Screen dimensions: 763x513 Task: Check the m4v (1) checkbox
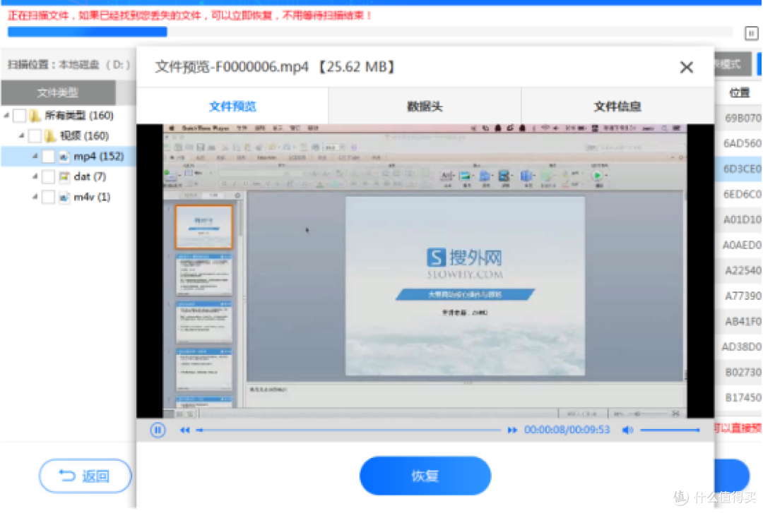(48, 197)
